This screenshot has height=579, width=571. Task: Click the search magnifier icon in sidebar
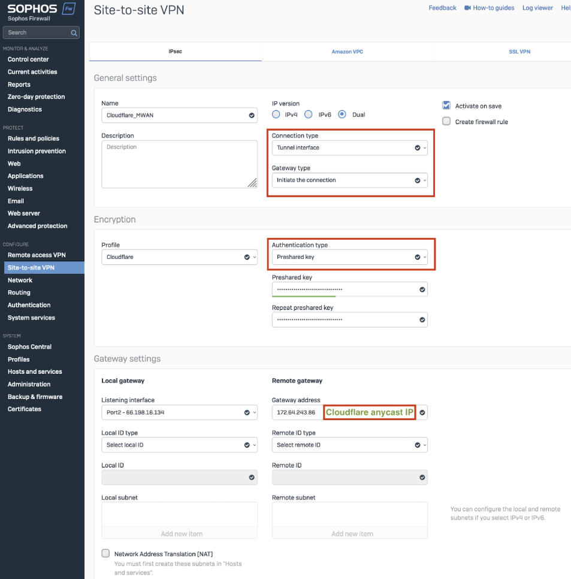74,33
